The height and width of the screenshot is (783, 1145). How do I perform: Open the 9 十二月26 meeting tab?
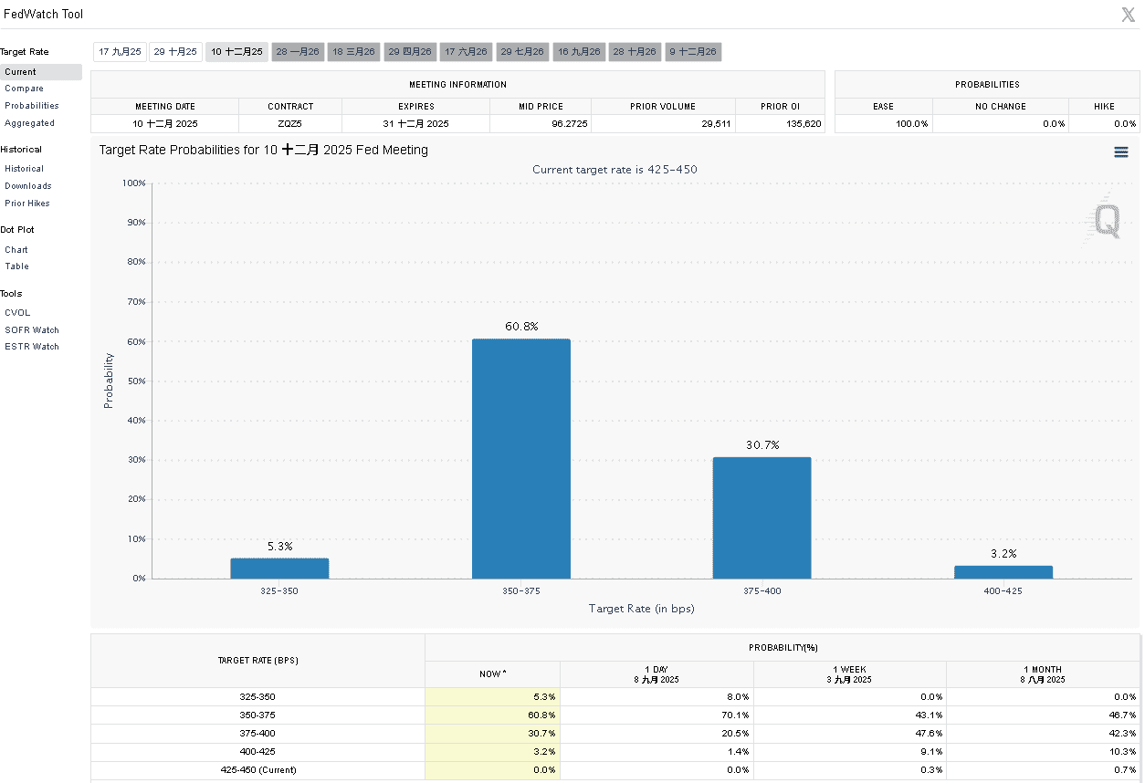(693, 52)
